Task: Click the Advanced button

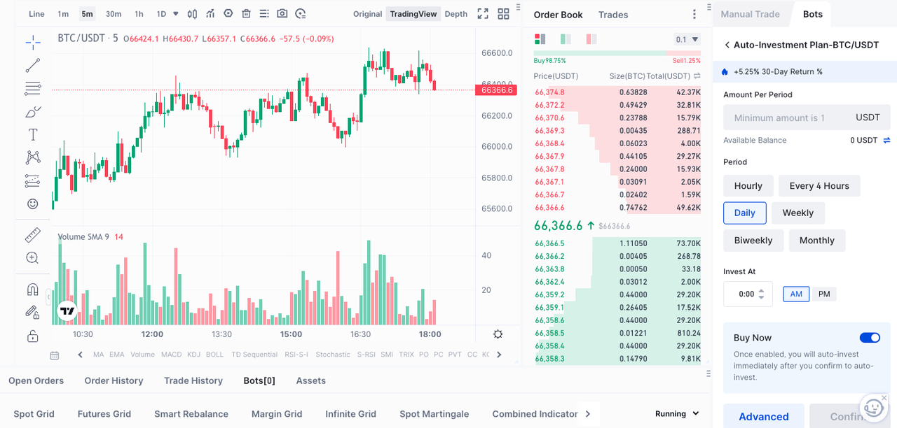Action: click(x=764, y=417)
